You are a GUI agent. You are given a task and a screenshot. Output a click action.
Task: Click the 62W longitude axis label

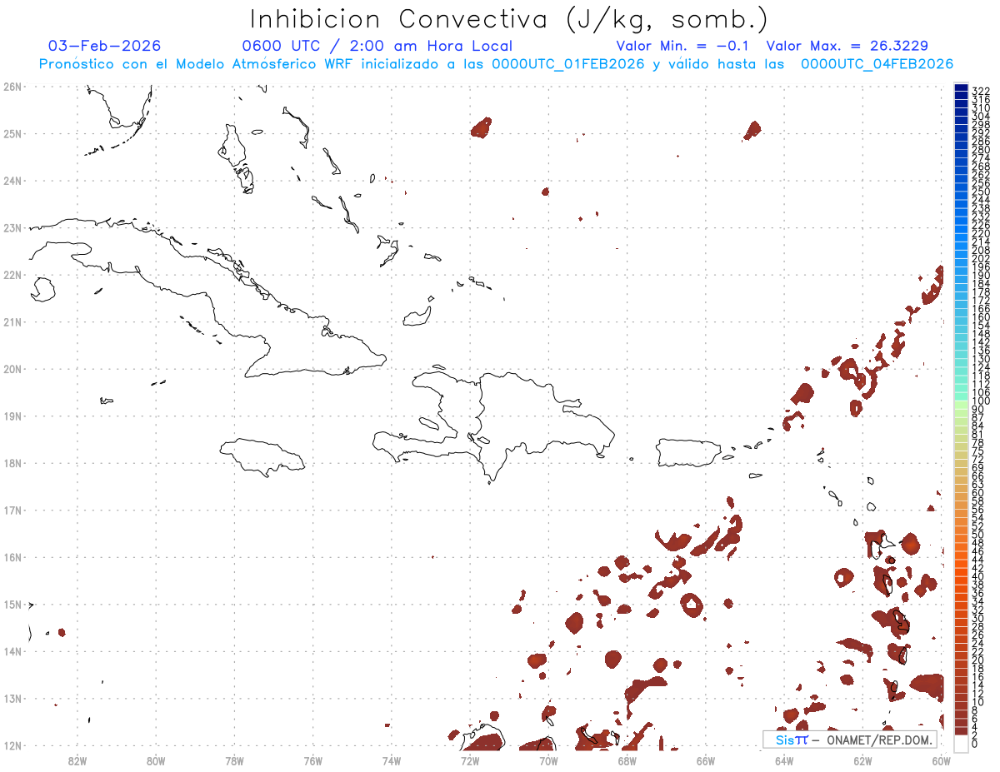[x=862, y=760]
